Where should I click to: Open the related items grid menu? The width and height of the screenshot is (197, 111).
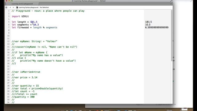click(6, 7)
